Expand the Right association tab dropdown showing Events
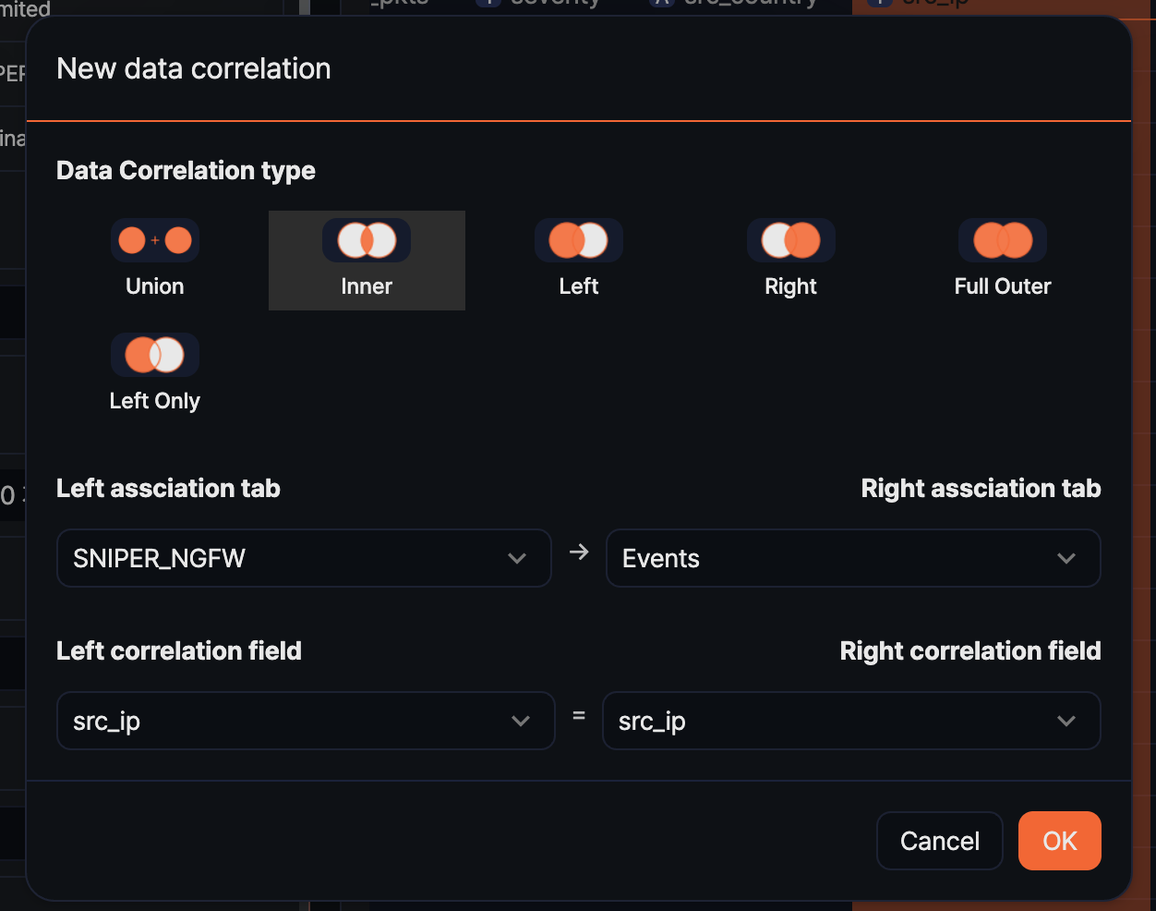The image size is (1156, 911). click(x=852, y=558)
